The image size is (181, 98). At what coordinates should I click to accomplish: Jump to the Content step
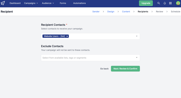point(126,12)
